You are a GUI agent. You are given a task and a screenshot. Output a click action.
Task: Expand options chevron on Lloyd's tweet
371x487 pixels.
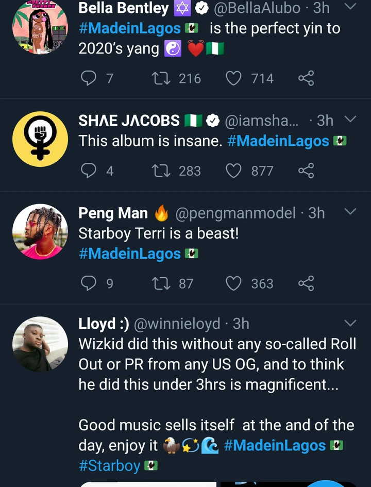coord(350,323)
